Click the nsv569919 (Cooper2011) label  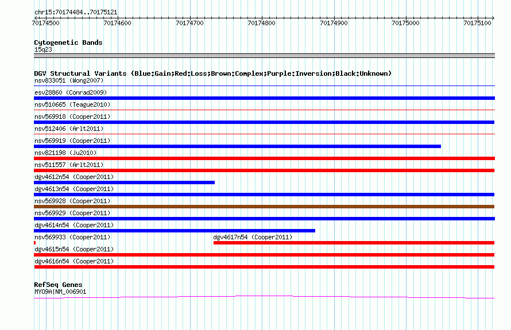click(72, 141)
